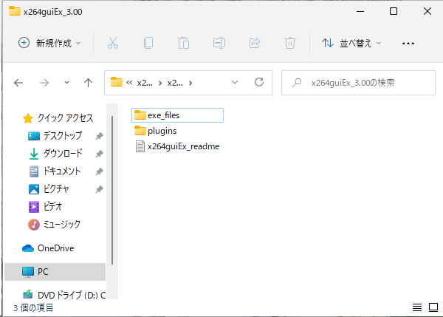
Task: Select the exe_files folder
Action: click(177, 115)
